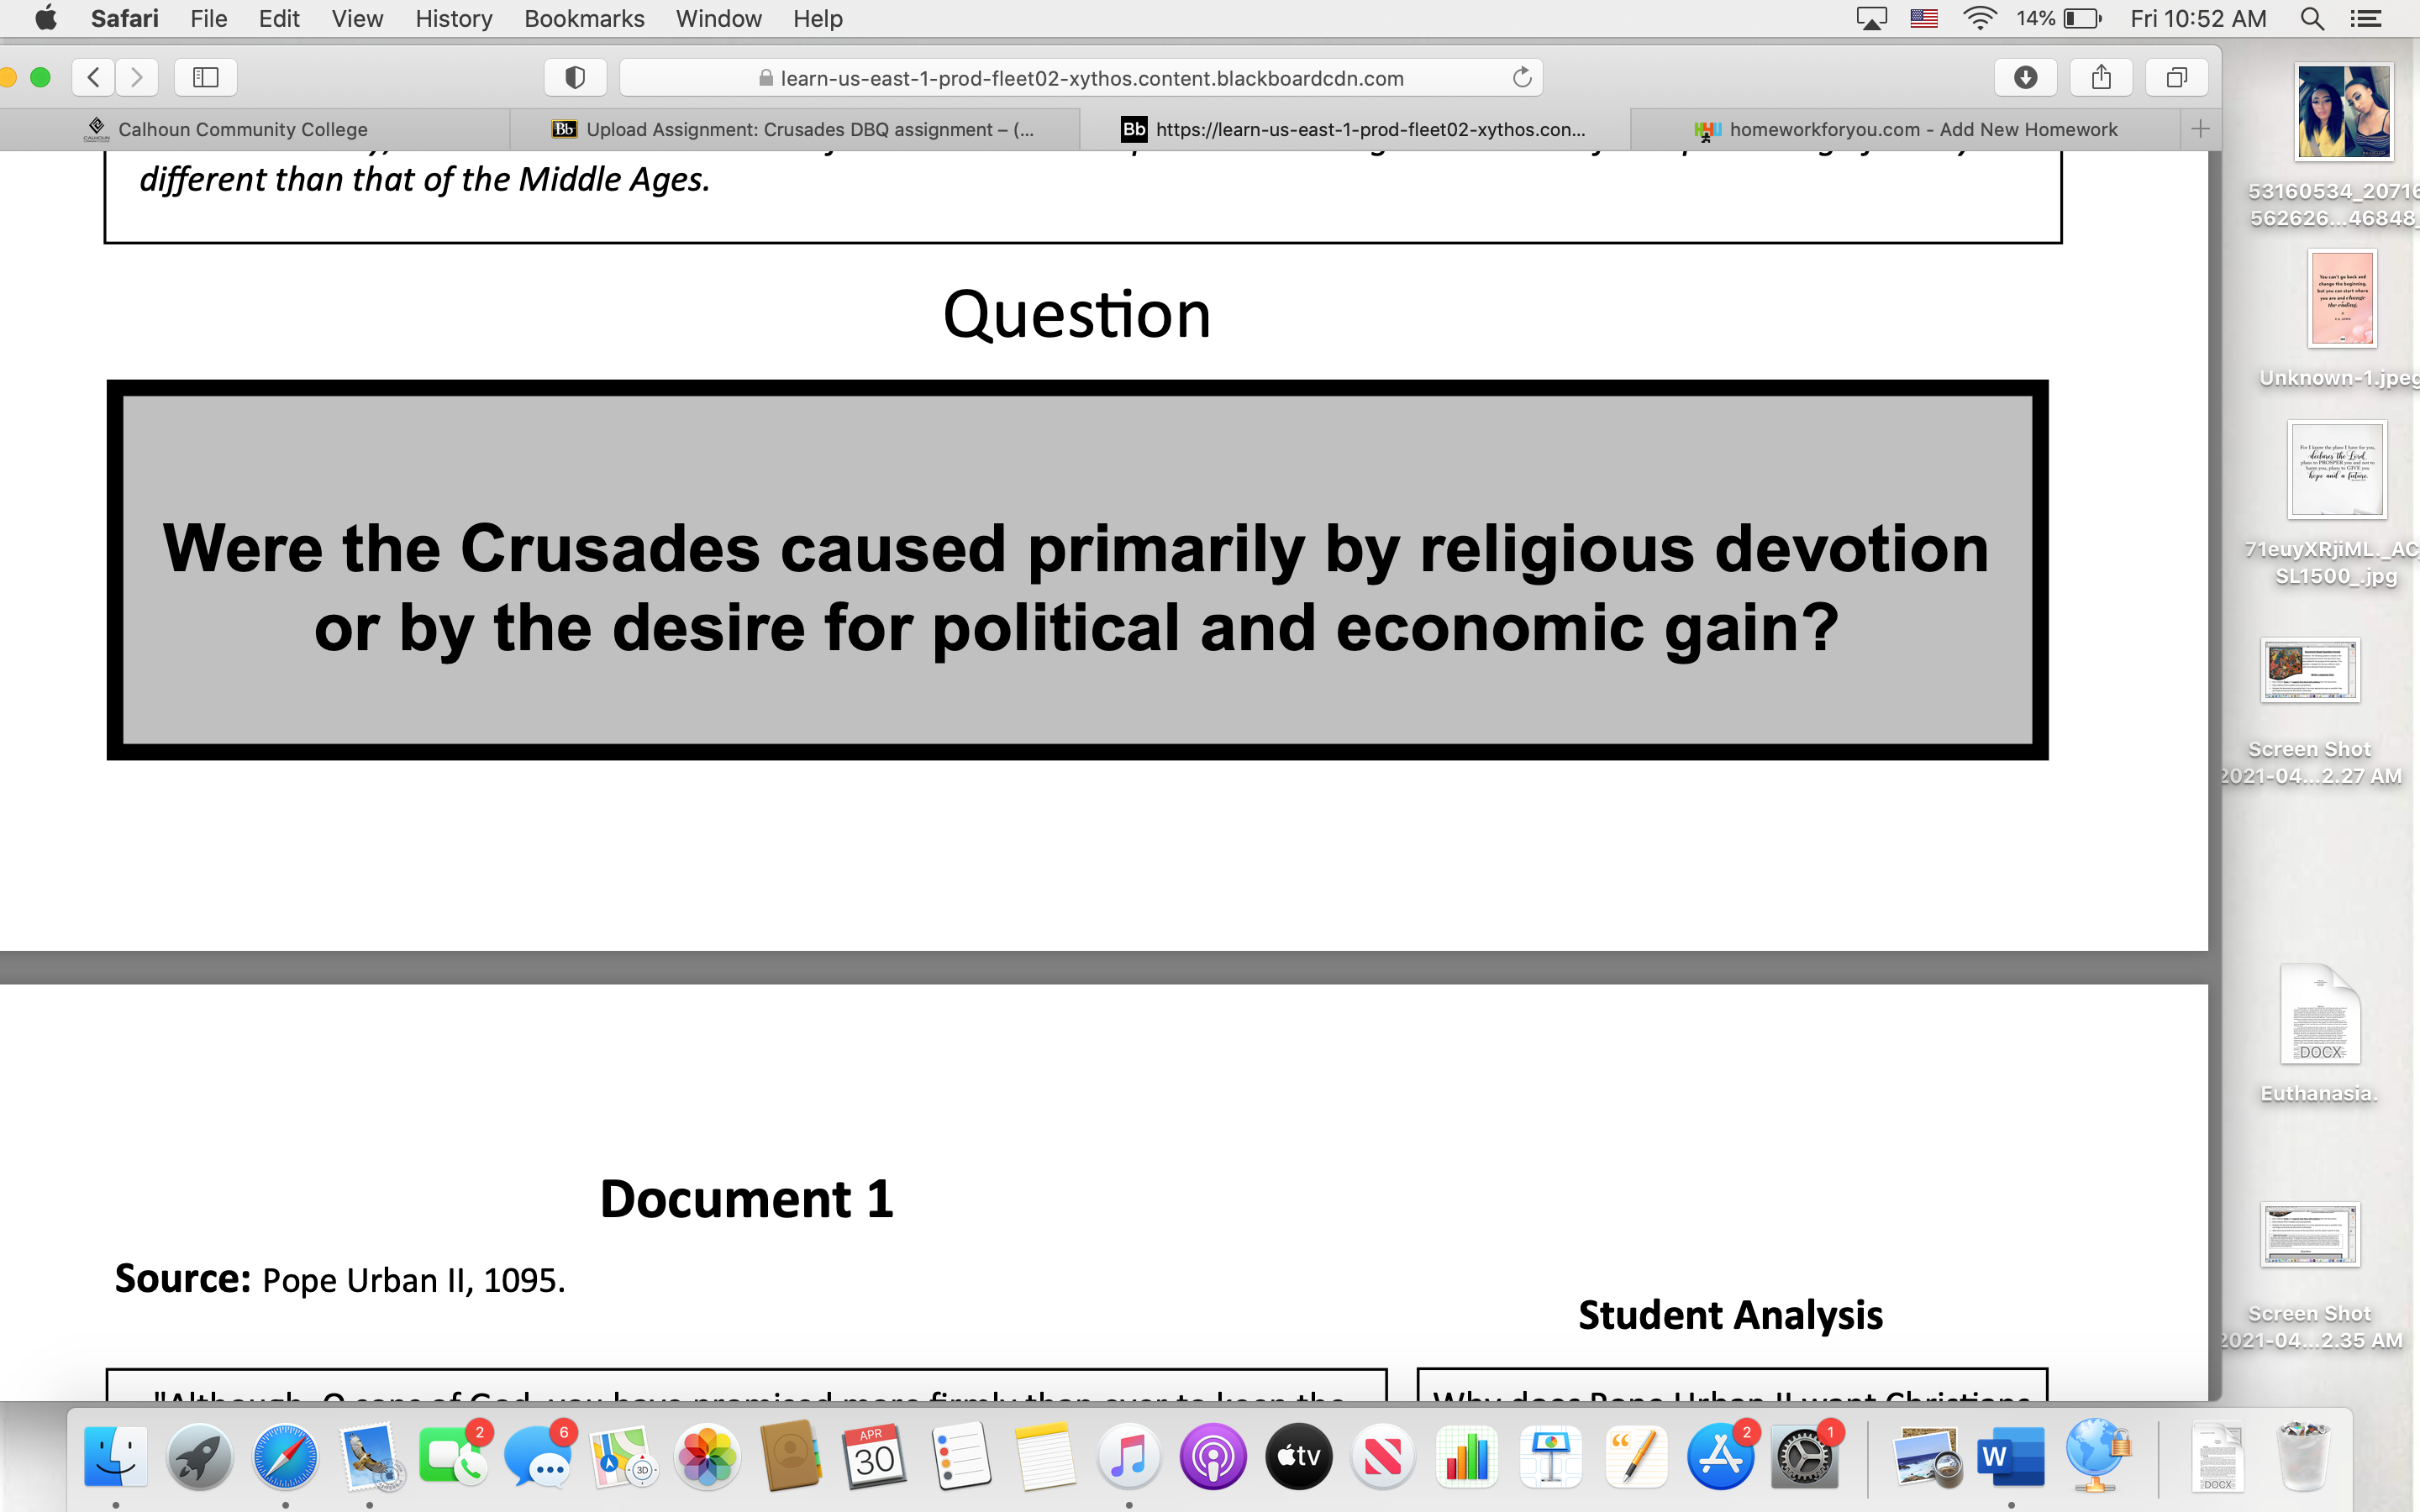Expand the Notification Center list icon

coord(2365,18)
